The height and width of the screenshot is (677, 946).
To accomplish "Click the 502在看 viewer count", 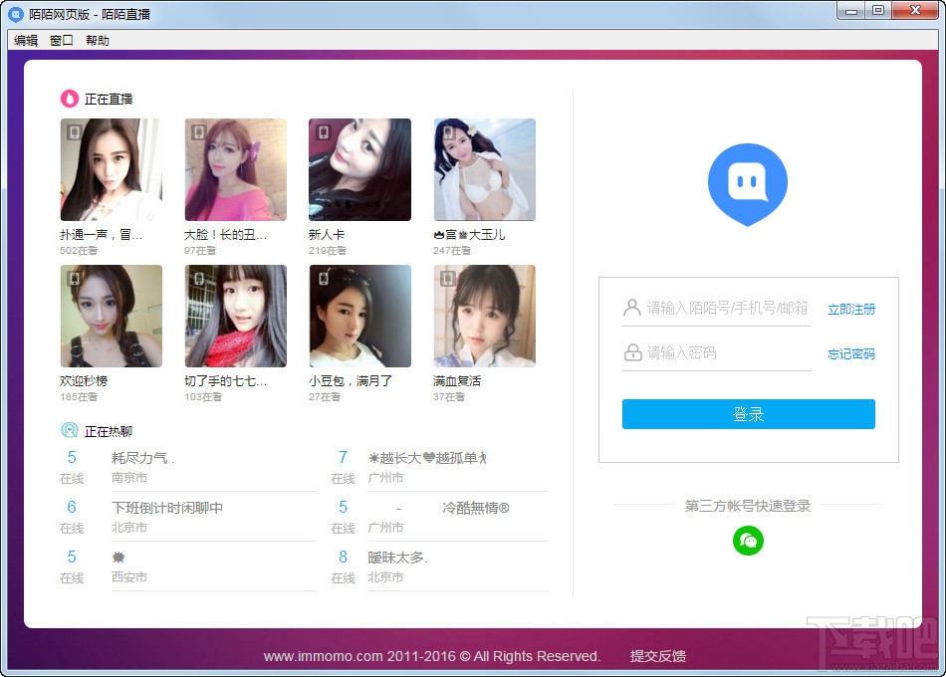I will (79, 251).
